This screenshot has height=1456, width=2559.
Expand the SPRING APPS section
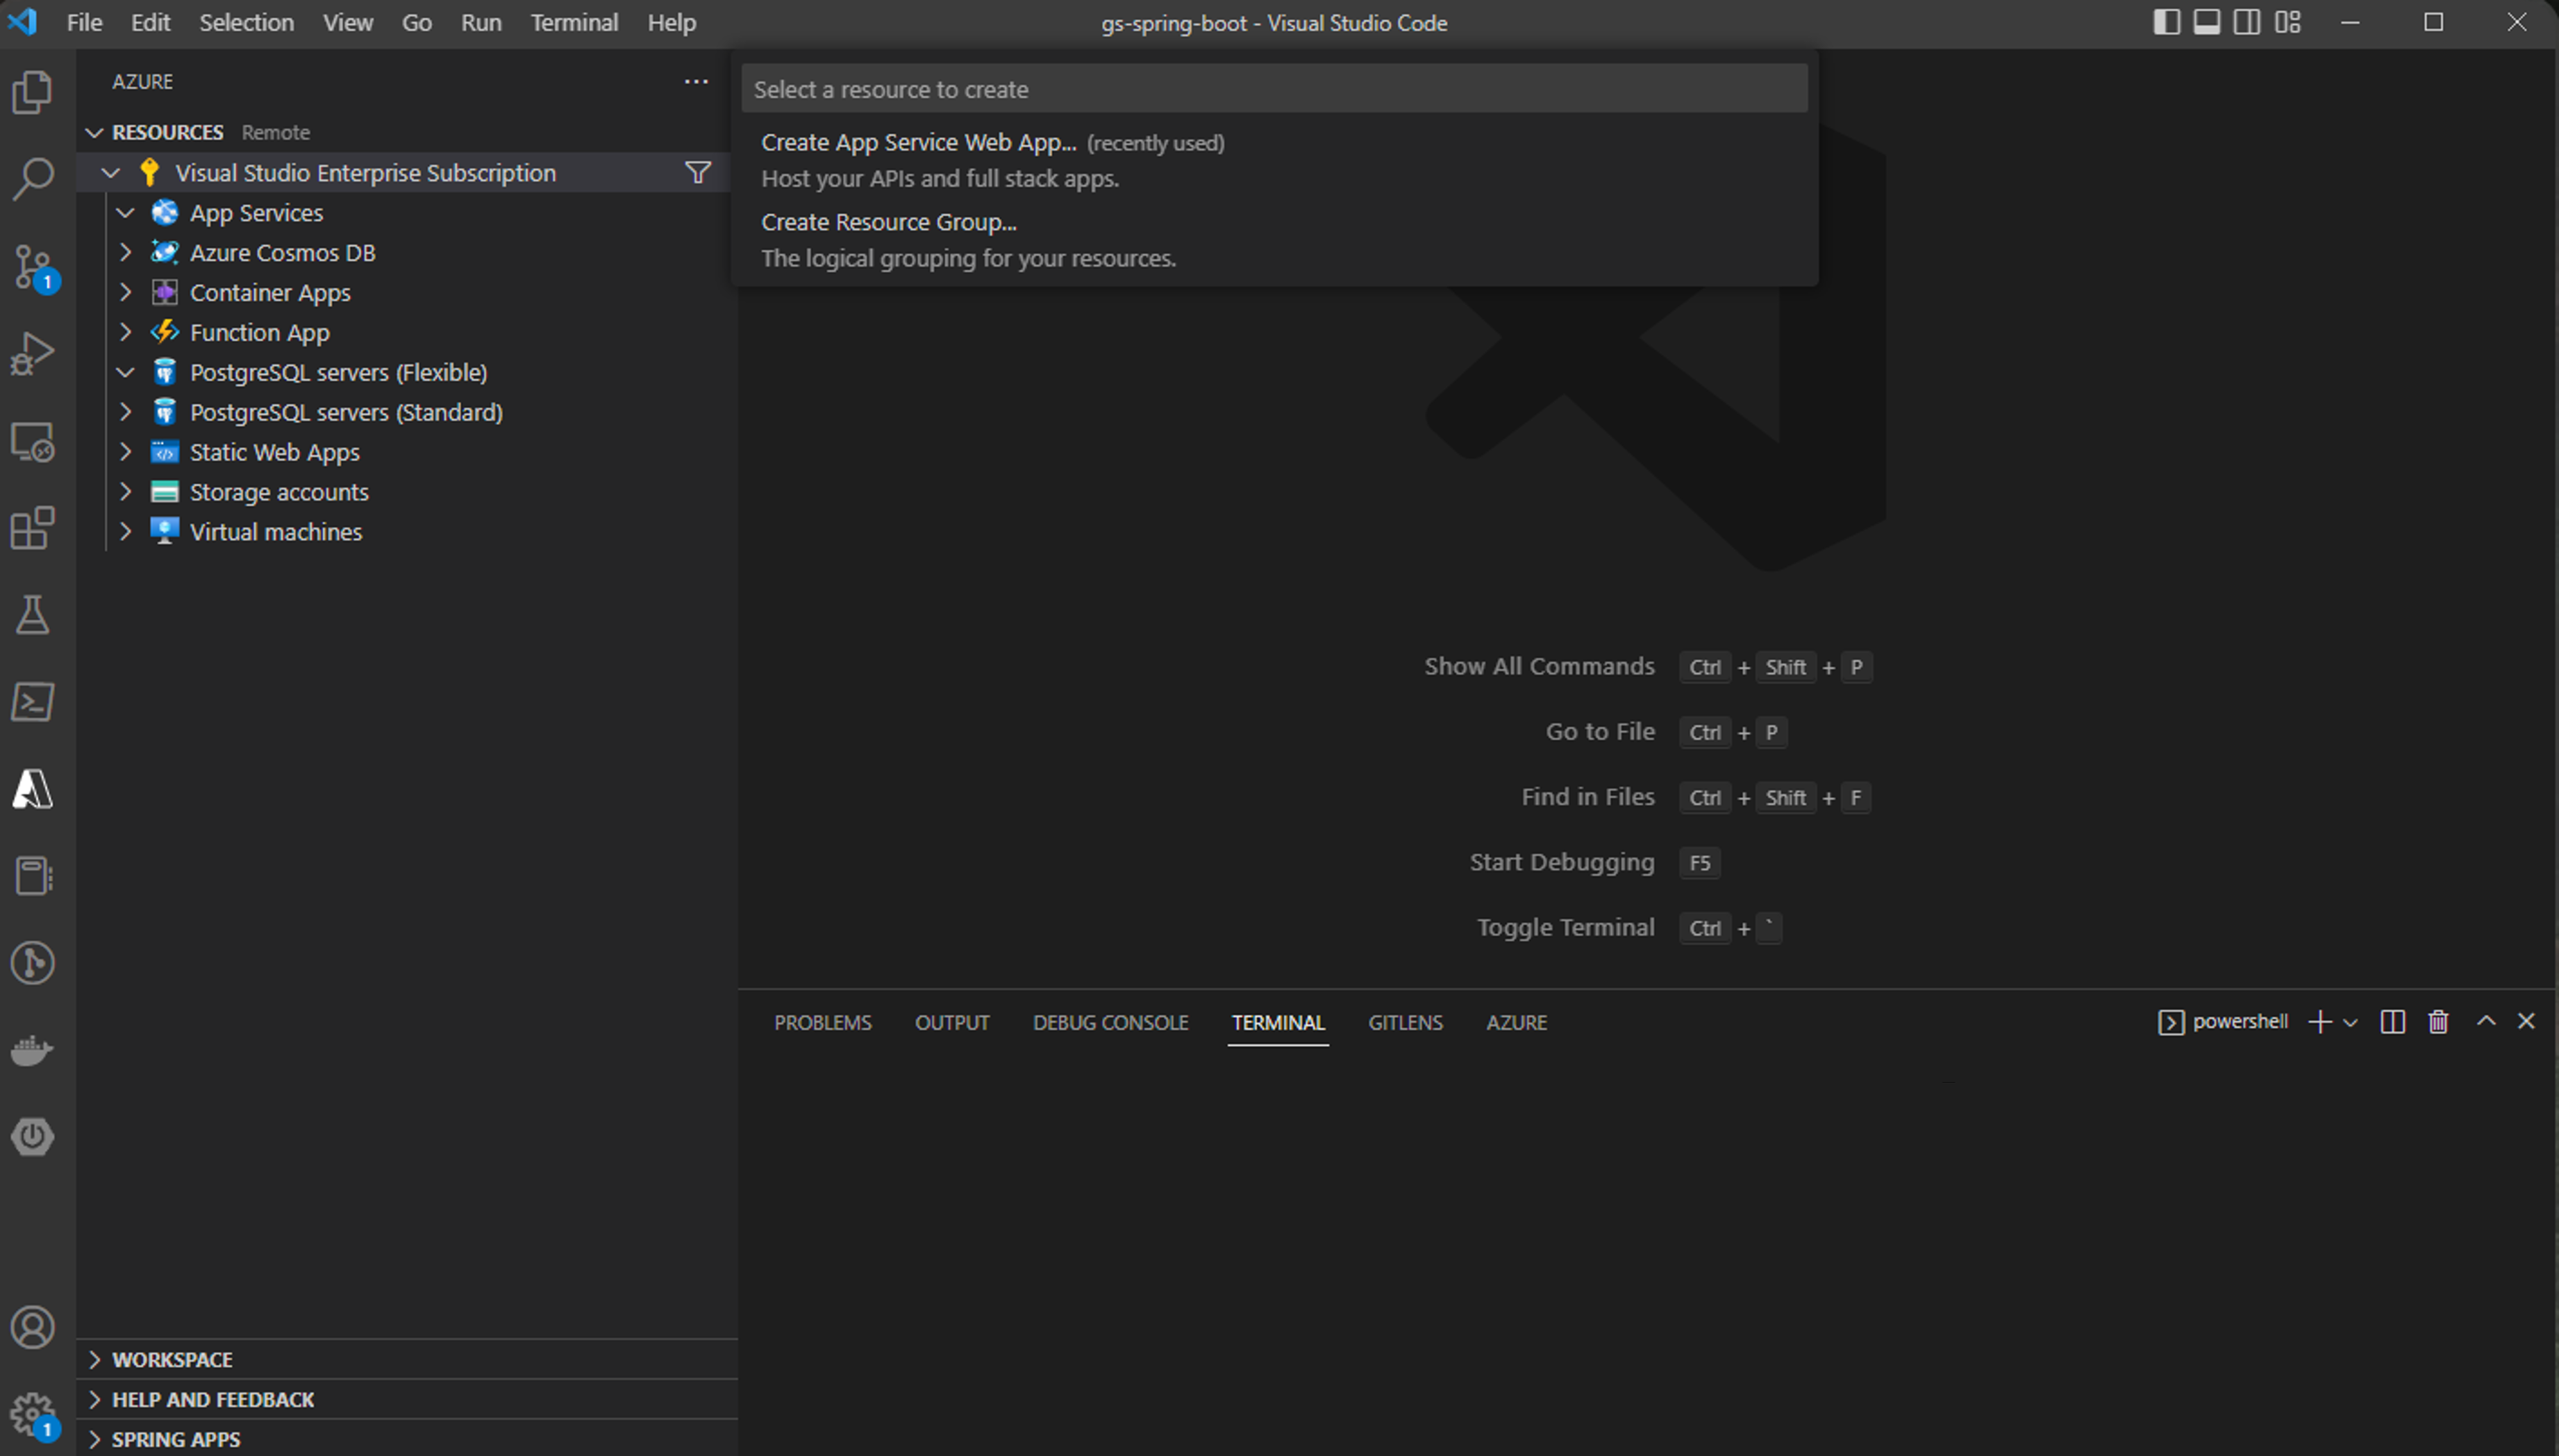tap(95, 1439)
